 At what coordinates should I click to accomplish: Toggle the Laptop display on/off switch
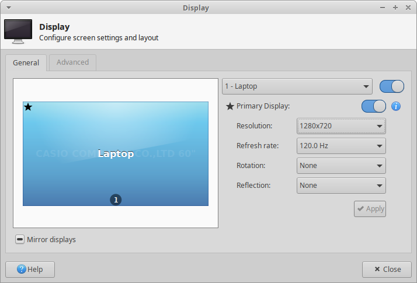click(x=391, y=86)
